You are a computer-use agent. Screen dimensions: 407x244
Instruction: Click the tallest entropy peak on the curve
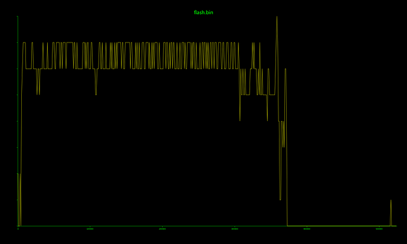(277, 18)
